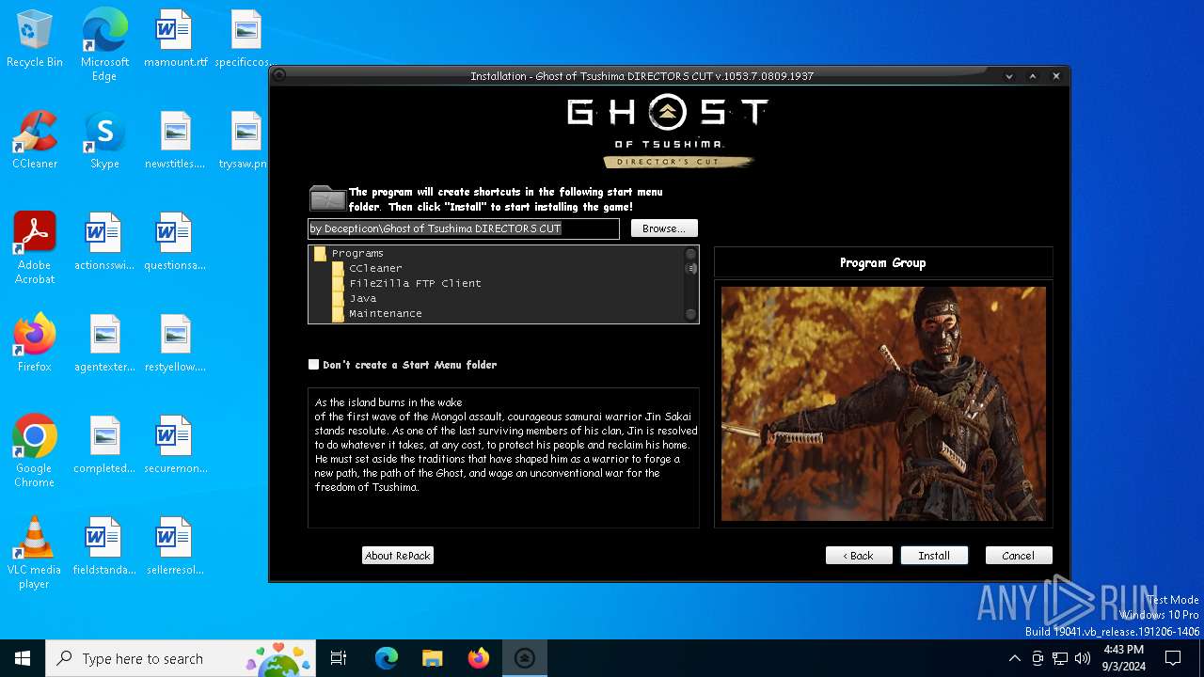1204x677 pixels.
Task: Open Task View on taskbar
Action: pyautogui.click(x=339, y=658)
